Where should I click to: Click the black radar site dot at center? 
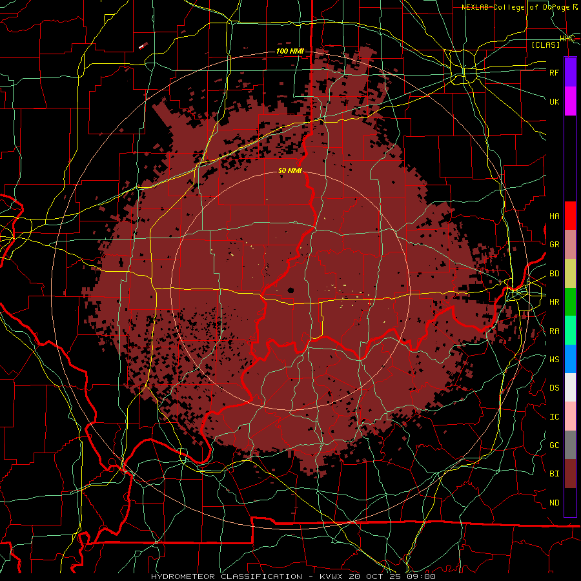(x=290, y=290)
